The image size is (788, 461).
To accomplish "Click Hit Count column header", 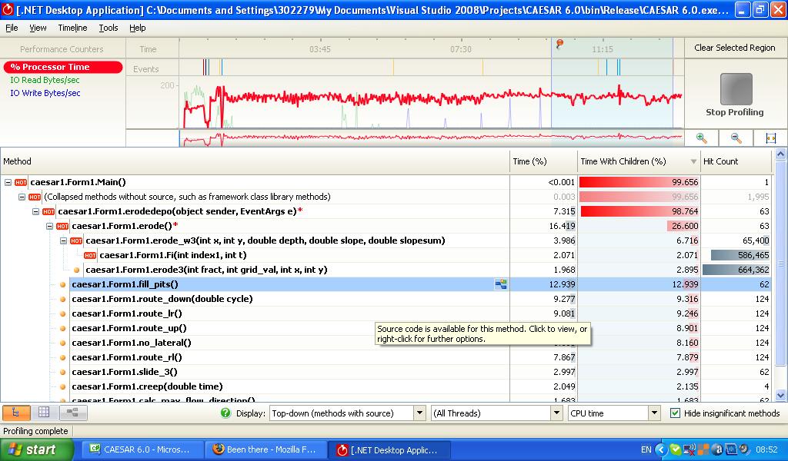I will point(736,161).
